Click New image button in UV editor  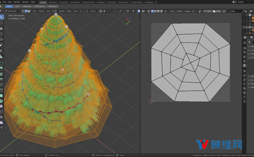click(208, 11)
